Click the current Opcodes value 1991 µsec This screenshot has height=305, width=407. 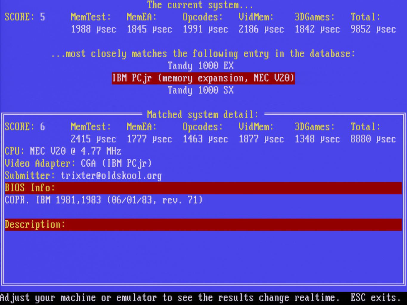point(205,29)
